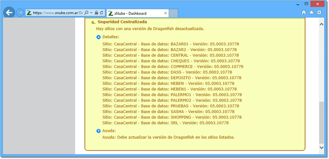Select the HEBEN - Versión row

(x=168, y=83)
